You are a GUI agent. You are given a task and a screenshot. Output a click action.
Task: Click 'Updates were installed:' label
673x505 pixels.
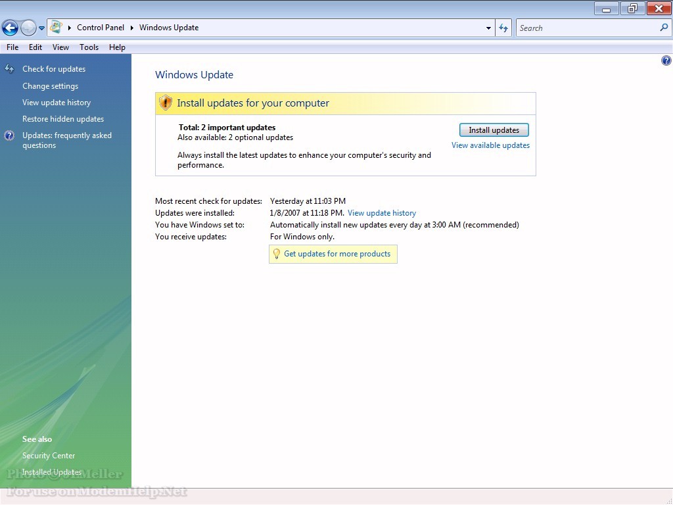coord(195,213)
